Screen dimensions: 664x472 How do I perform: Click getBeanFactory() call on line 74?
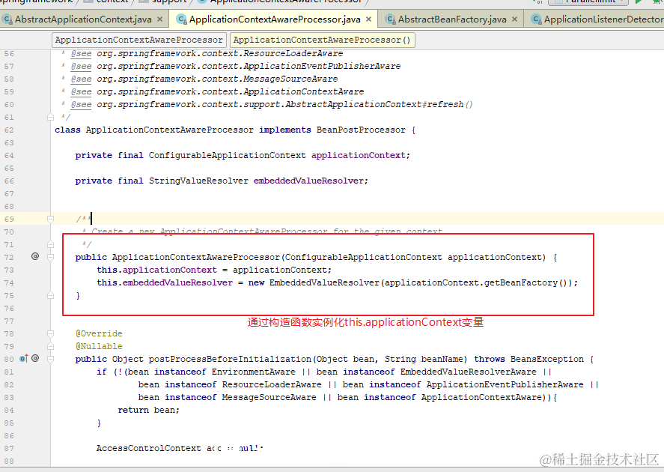point(526,282)
